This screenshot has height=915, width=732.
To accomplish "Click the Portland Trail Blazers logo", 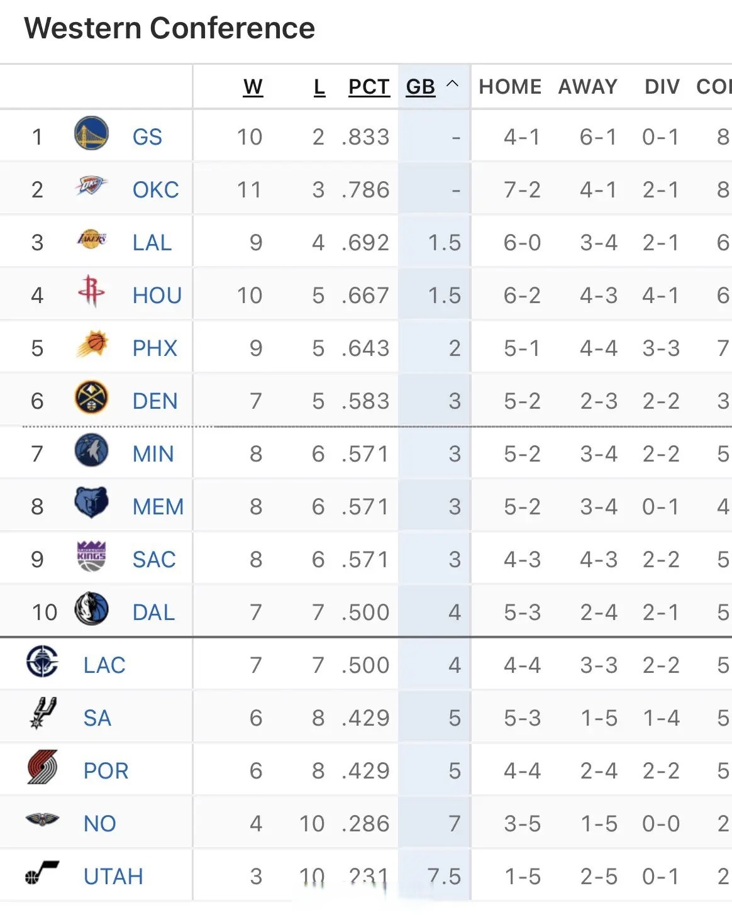I will pos(43,767).
